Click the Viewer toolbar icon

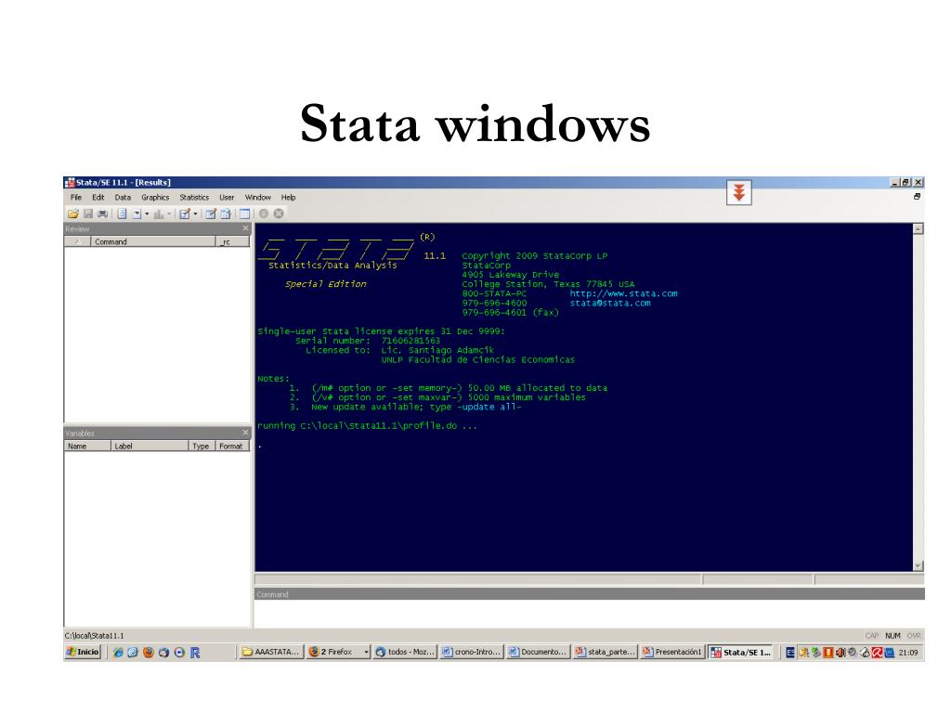137,214
